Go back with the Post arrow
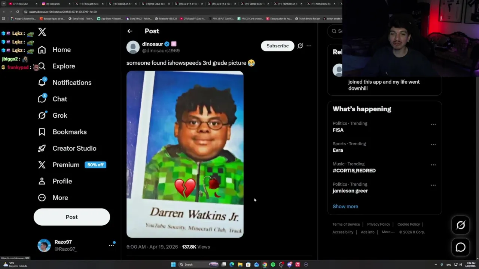The image size is (479, 269). click(x=129, y=31)
